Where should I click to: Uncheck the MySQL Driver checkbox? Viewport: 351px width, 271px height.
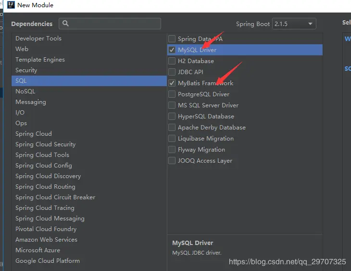click(x=172, y=50)
